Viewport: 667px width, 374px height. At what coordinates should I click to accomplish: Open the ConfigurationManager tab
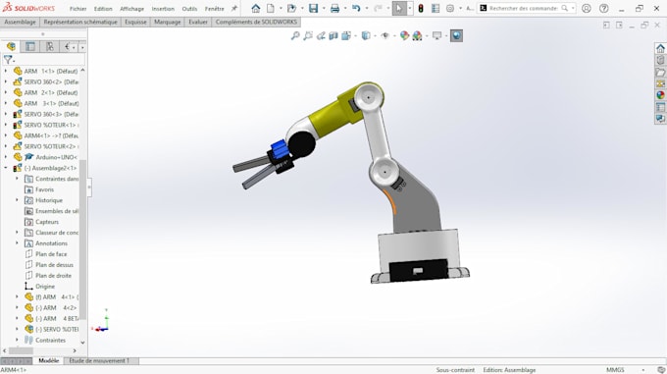tap(50, 46)
